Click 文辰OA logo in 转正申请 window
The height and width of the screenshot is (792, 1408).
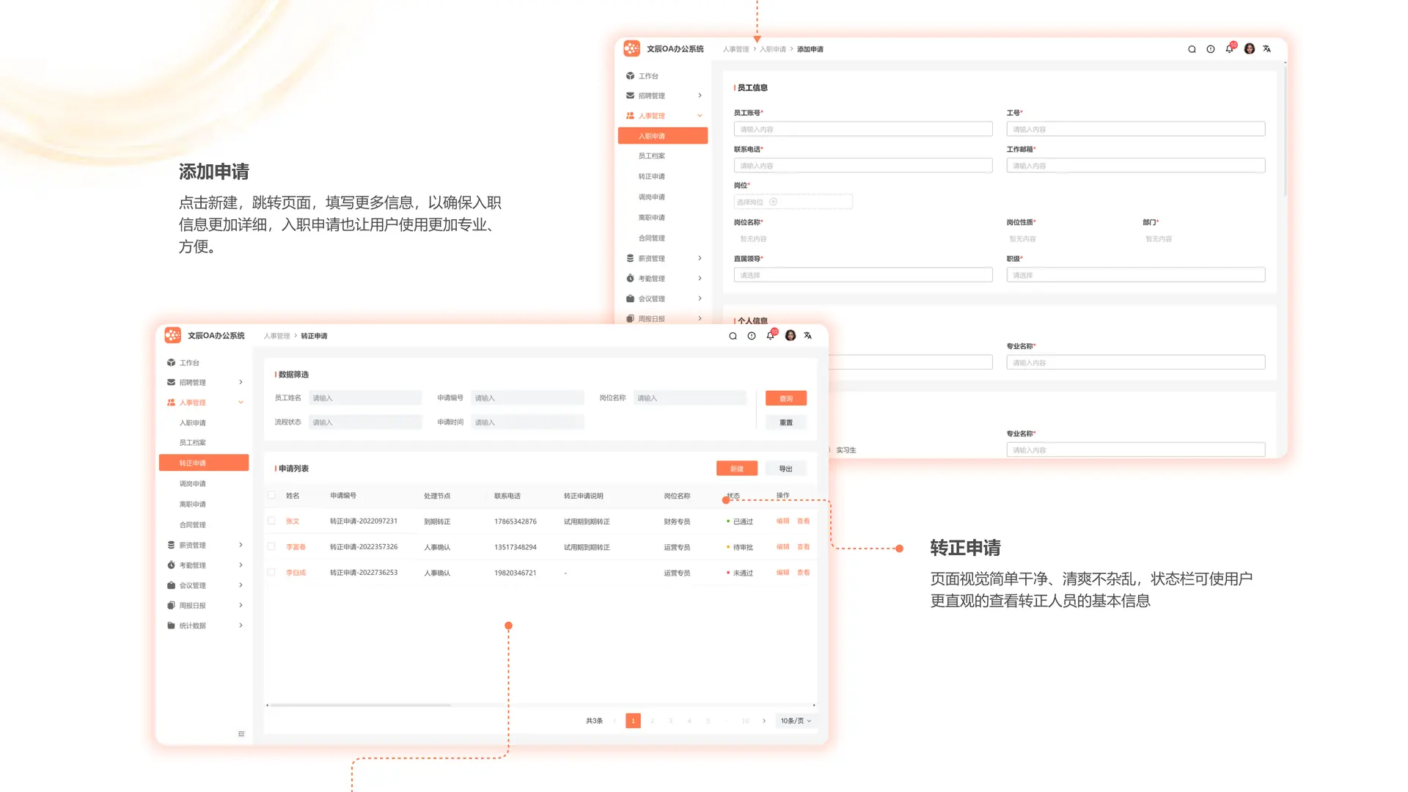tap(173, 335)
